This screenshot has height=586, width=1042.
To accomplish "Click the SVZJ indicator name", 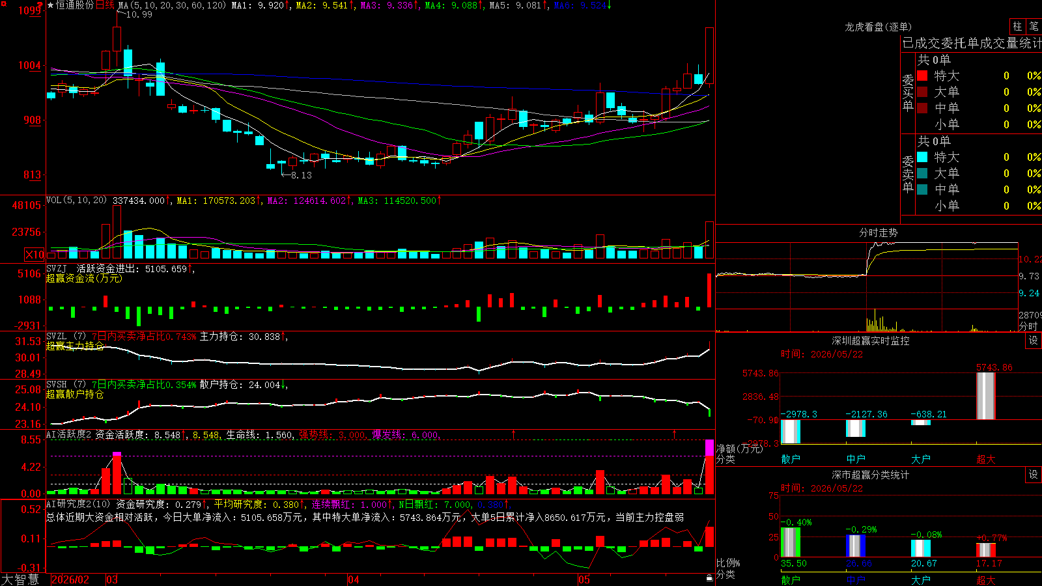I will click(x=57, y=269).
